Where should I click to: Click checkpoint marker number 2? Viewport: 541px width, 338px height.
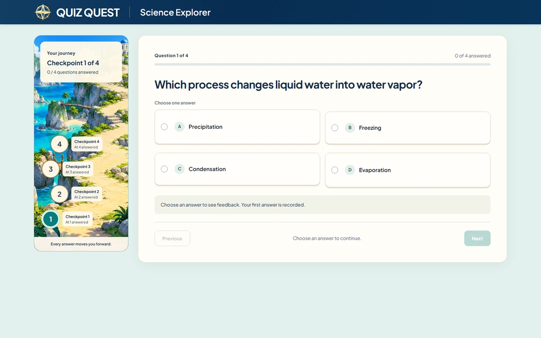tap(60, 195)
